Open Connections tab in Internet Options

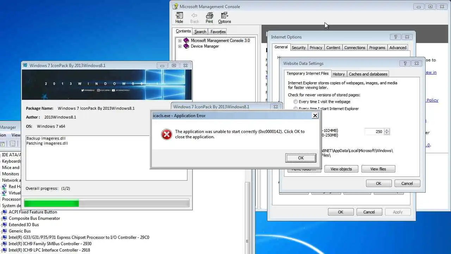pos(354,48)
